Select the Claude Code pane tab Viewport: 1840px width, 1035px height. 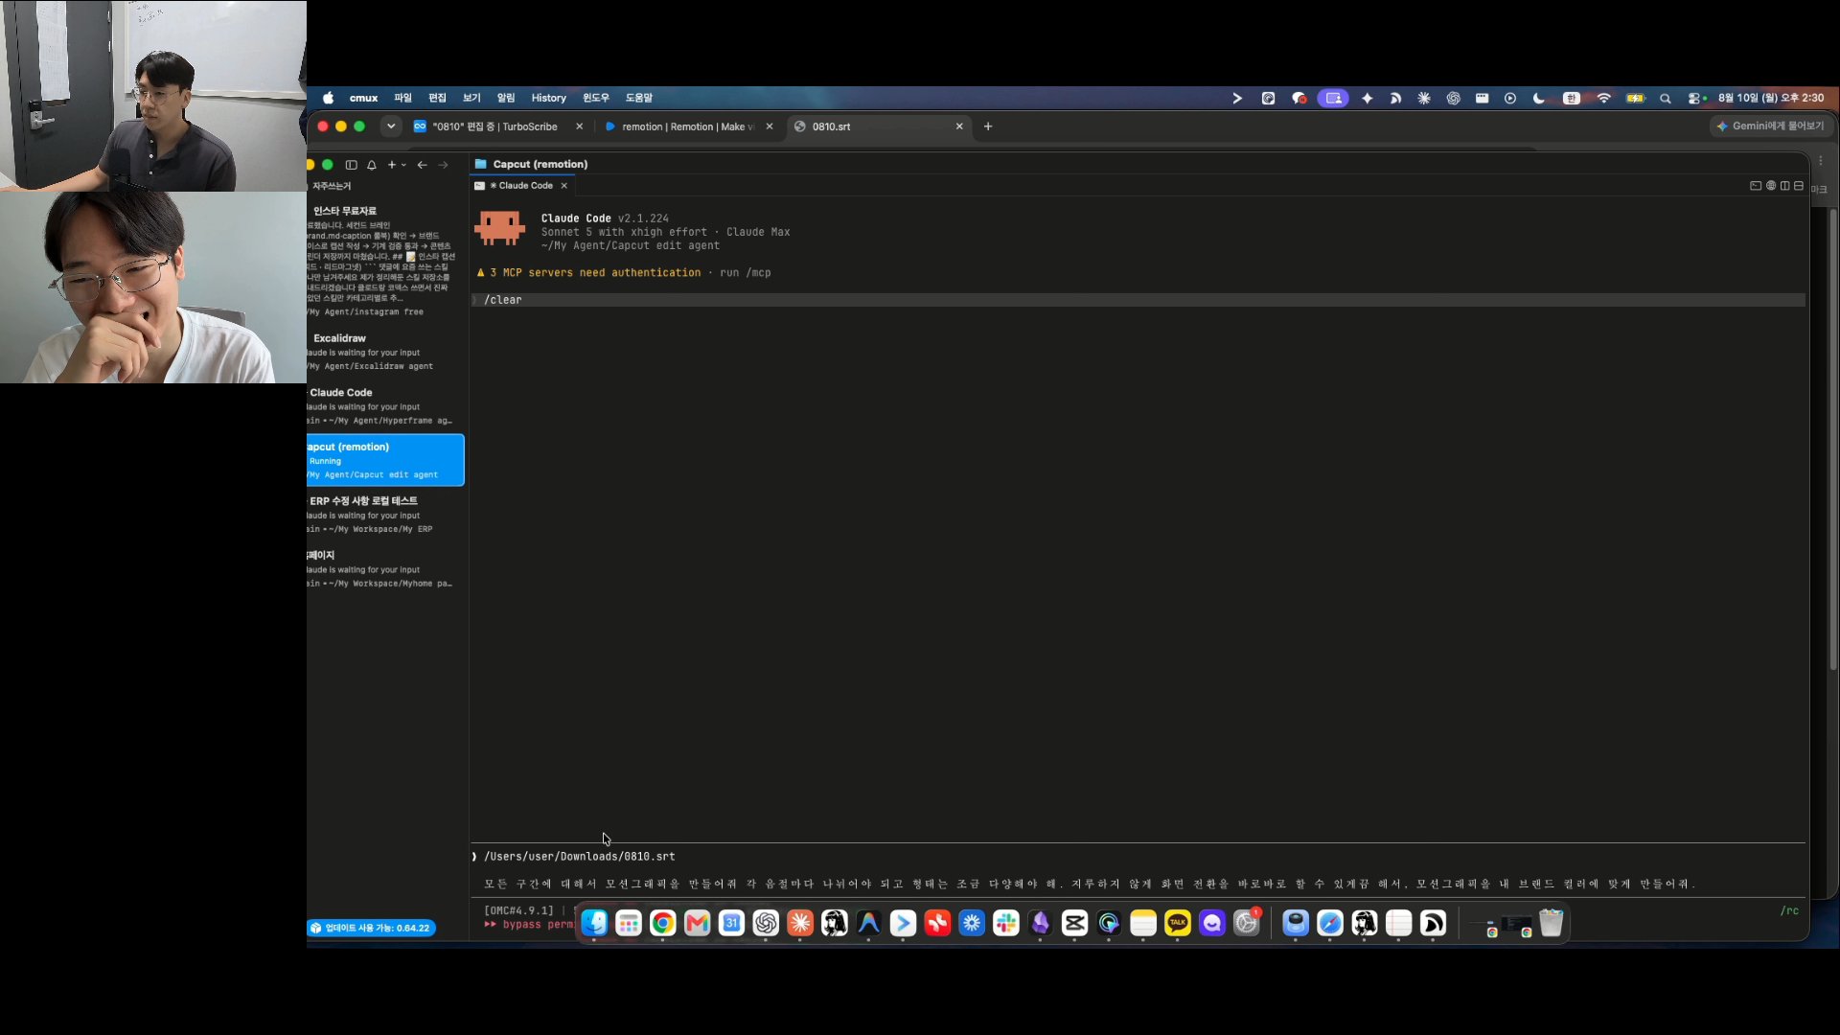(x=522, y=186)
